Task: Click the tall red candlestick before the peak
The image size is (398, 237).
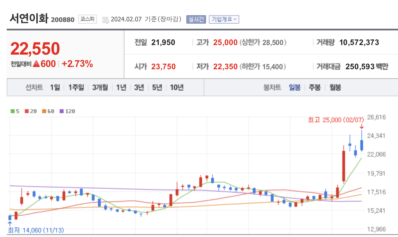Action: click(344, 166)
